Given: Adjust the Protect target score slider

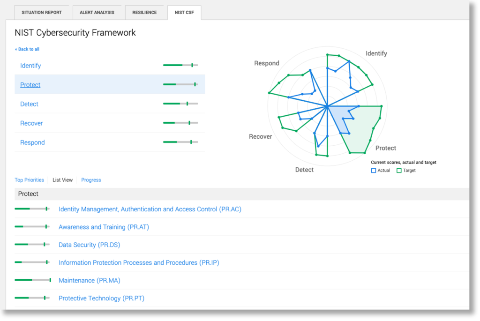Looking at the screenshot, I should [195, 85].
